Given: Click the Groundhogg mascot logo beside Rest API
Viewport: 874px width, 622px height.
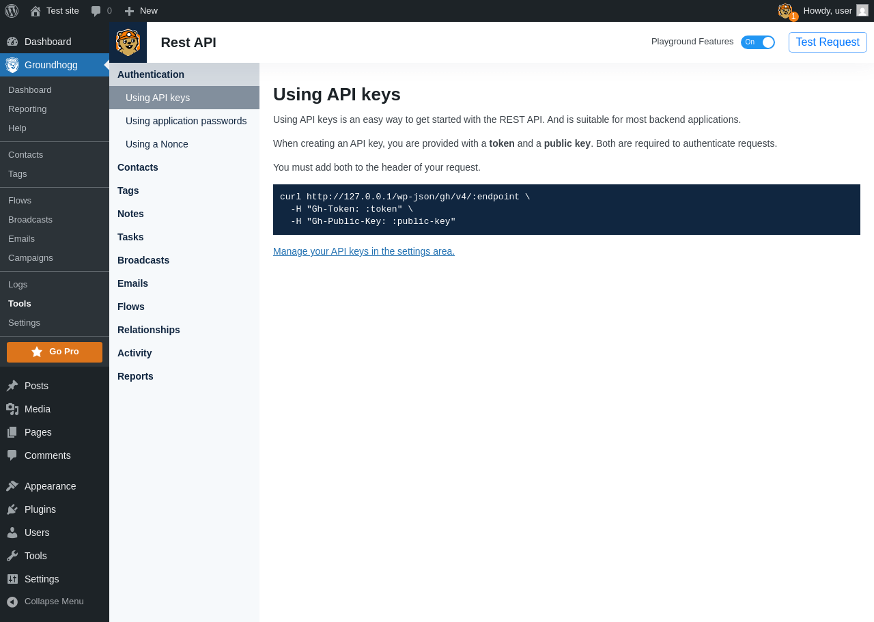Looking at the screenshot, I should point(128,42).
